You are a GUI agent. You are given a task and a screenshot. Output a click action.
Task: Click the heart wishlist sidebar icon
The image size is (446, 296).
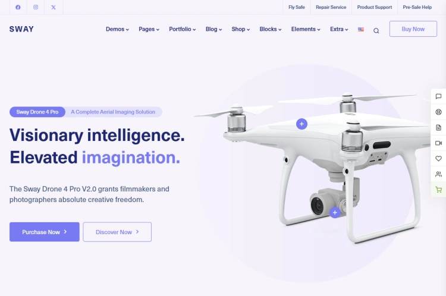438,158
